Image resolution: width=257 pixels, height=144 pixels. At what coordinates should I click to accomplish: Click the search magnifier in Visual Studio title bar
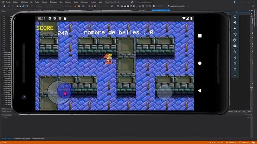point(132,2)
